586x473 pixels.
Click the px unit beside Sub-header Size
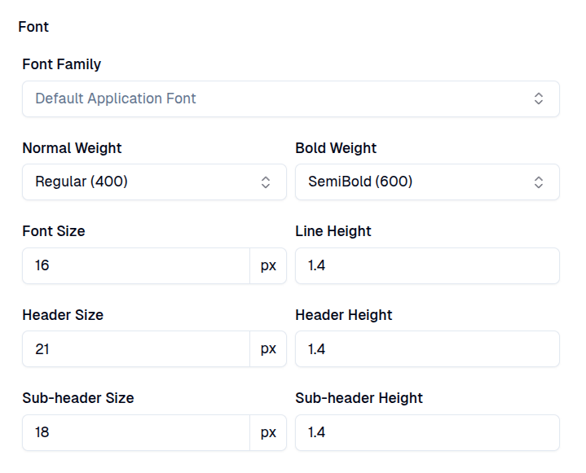[x=268, y=432]
